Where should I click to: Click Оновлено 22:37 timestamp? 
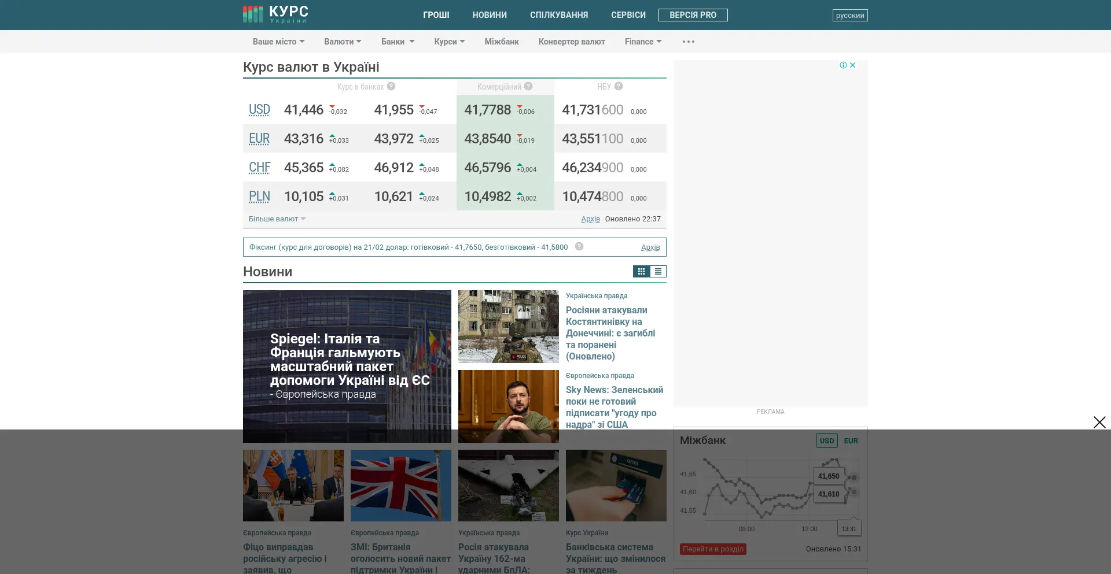(x=633, y=219)
